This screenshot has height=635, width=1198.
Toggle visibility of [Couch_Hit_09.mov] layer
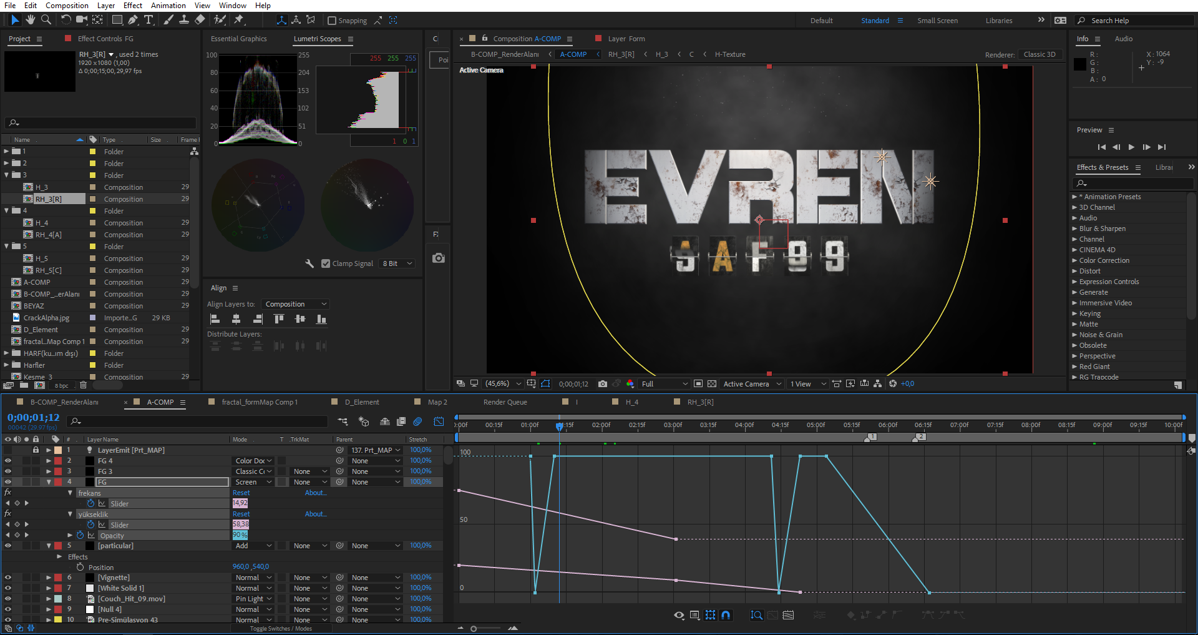(8, 599)
